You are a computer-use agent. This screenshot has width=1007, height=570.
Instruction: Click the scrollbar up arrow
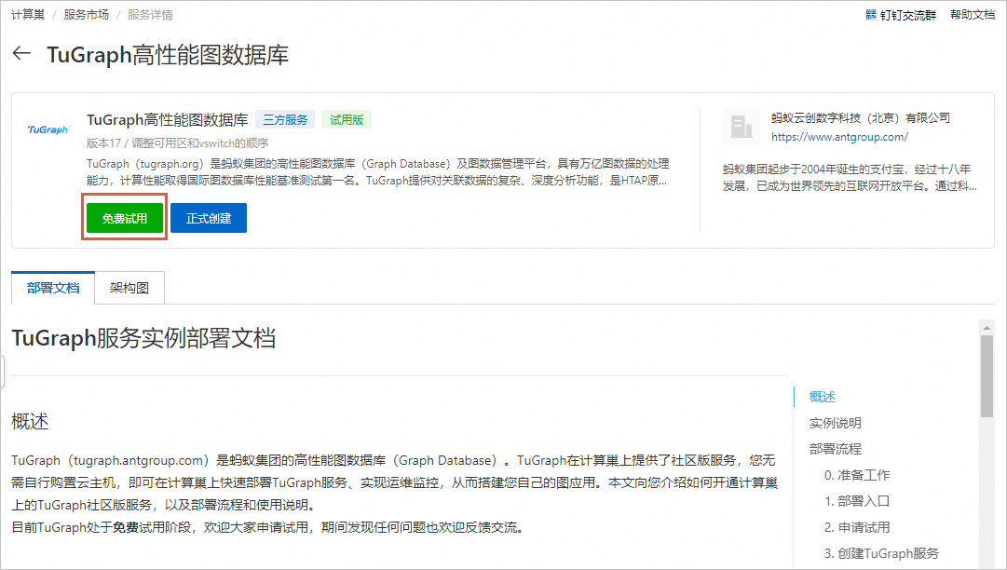coord(987,327)
